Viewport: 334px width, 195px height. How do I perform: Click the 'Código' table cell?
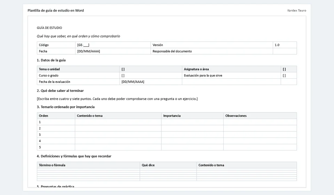[x=56, y=45]
